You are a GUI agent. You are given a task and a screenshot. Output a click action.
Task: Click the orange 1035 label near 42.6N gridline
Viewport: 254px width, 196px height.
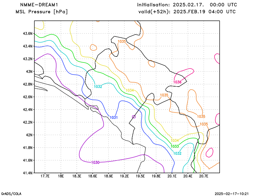(164, 95)
